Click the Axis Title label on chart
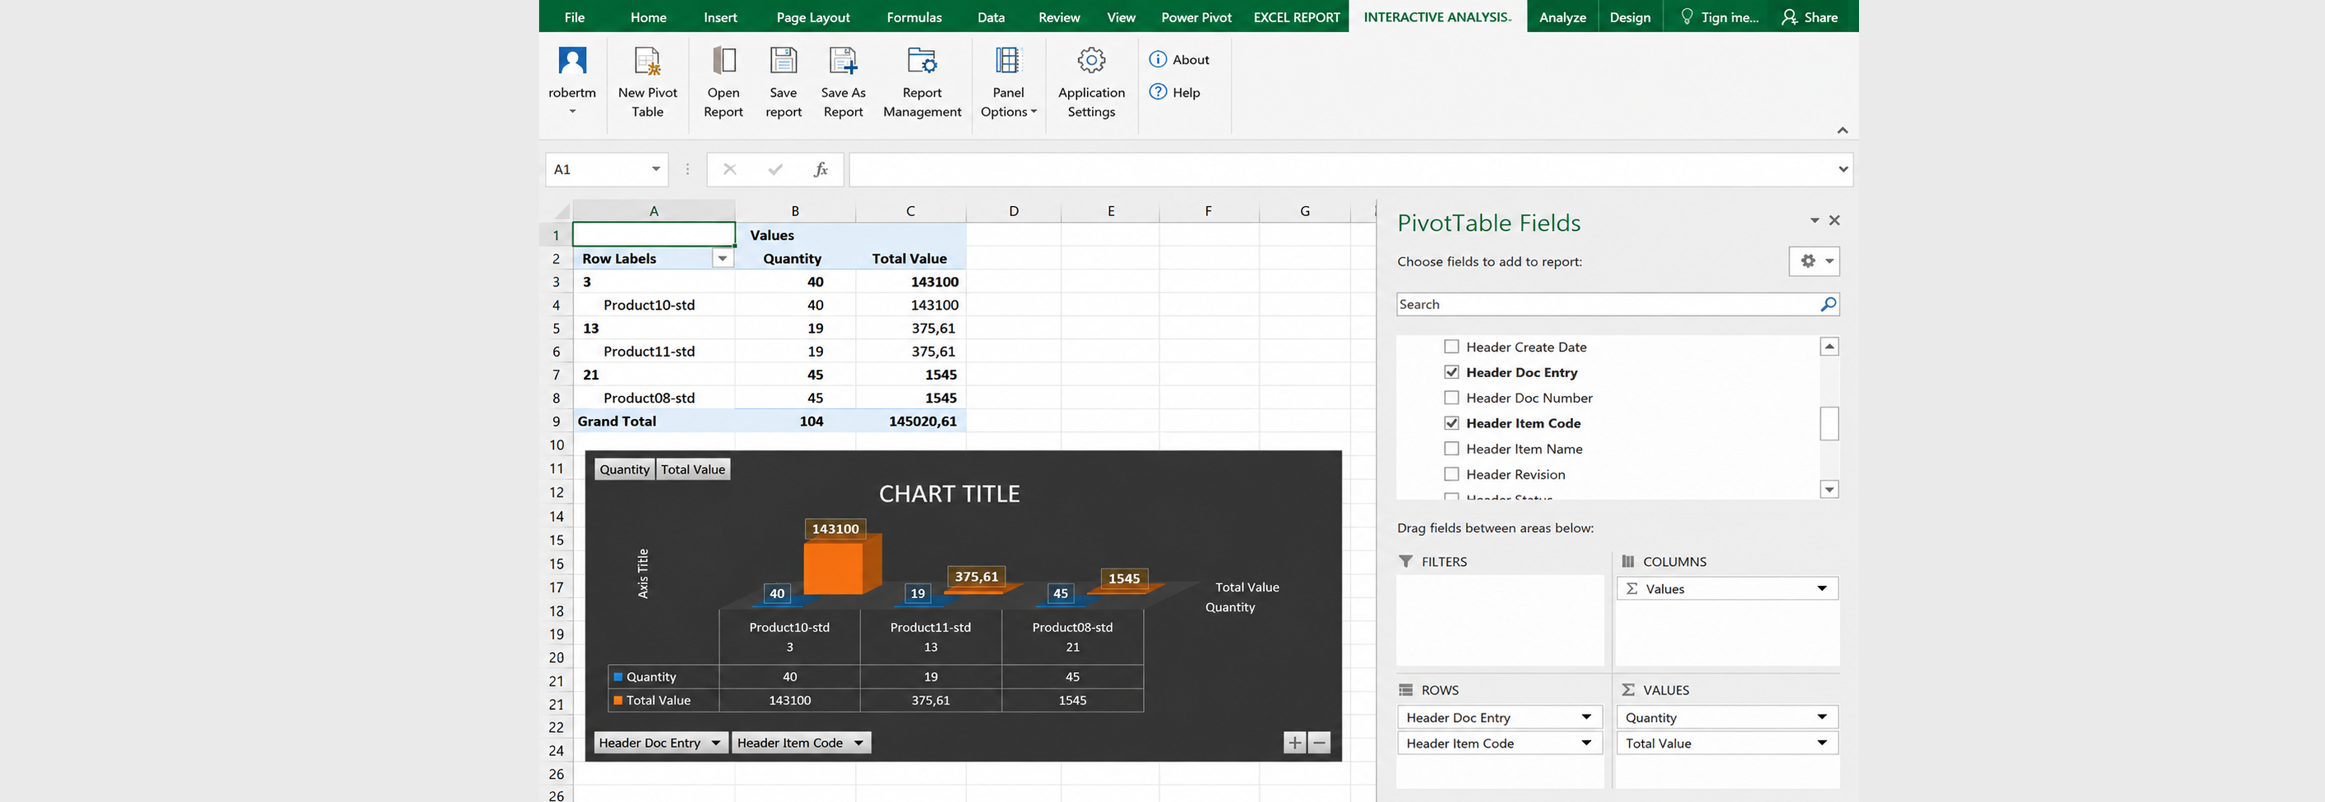 643,574
